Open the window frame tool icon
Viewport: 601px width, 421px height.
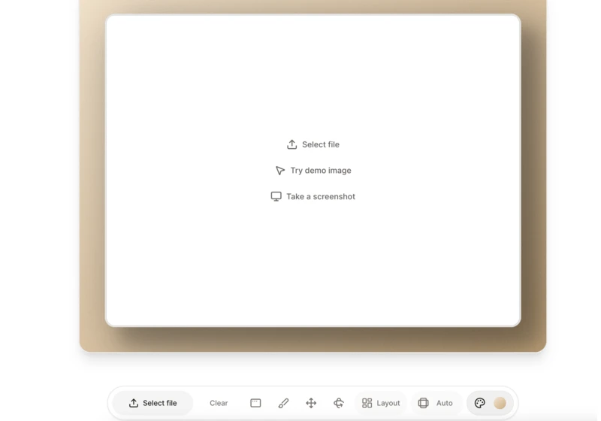click(255, 403)
